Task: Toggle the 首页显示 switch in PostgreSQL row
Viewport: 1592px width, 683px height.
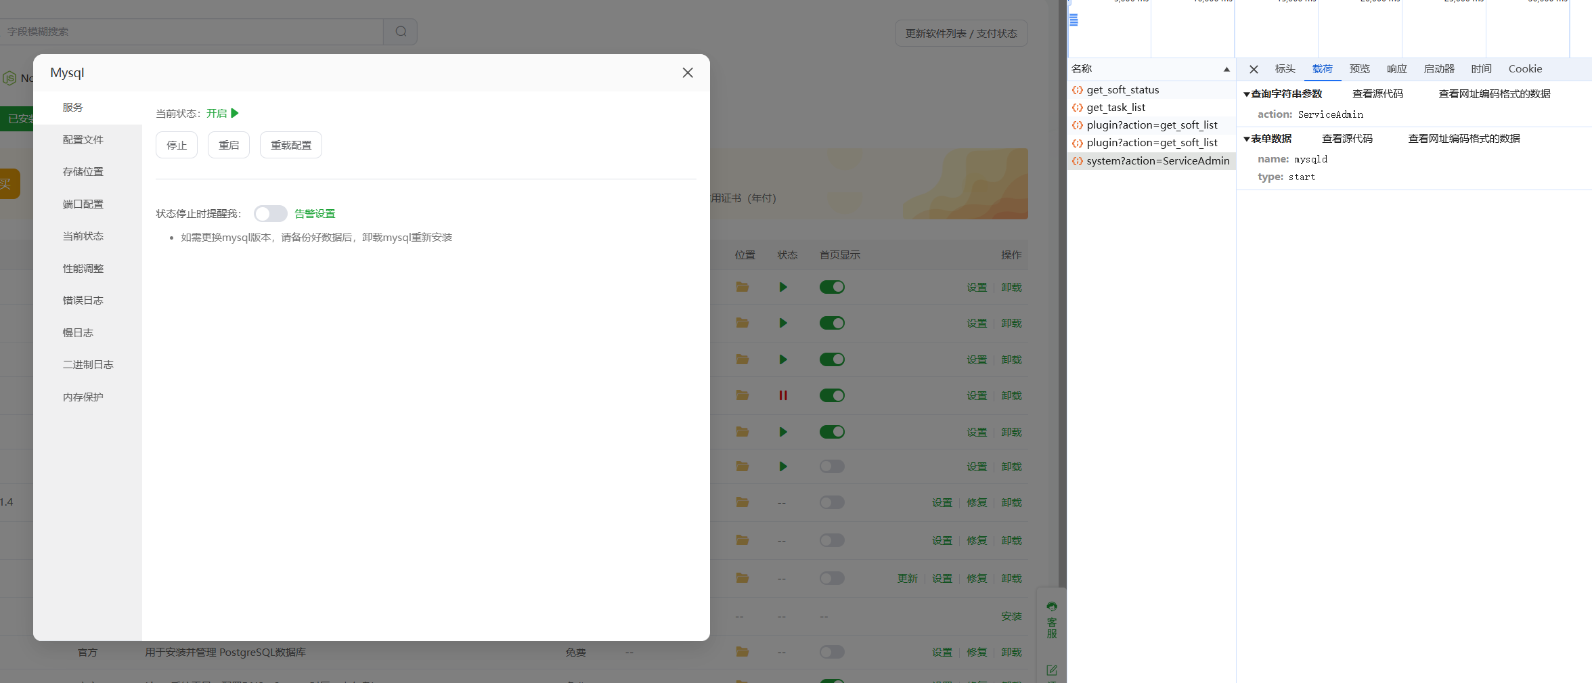Action: click(832, 652)
